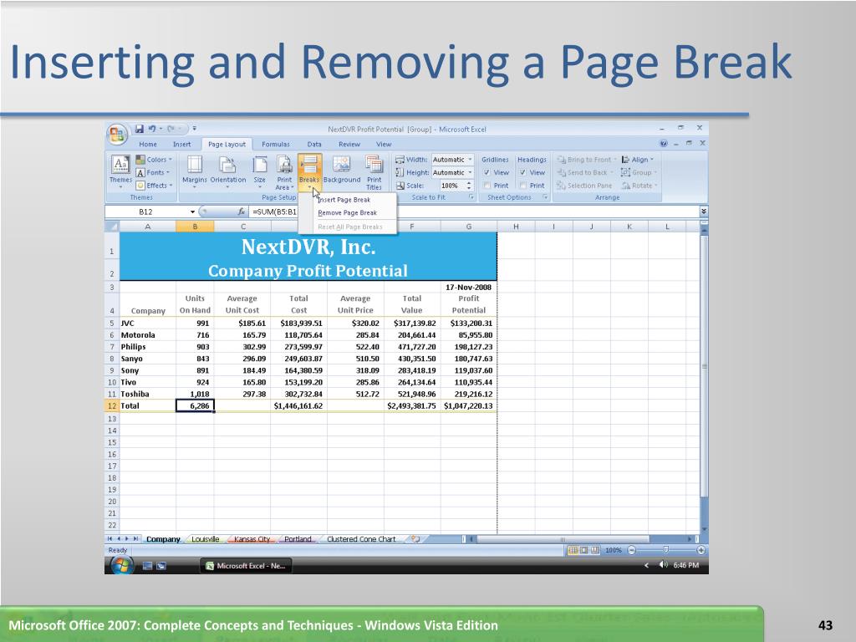This screenshot has height=642, width=856.
Task: Toggle Headings View checkbox
Action: [x=523, y=172]
